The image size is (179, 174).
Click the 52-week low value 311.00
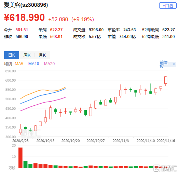pos(168,37)
